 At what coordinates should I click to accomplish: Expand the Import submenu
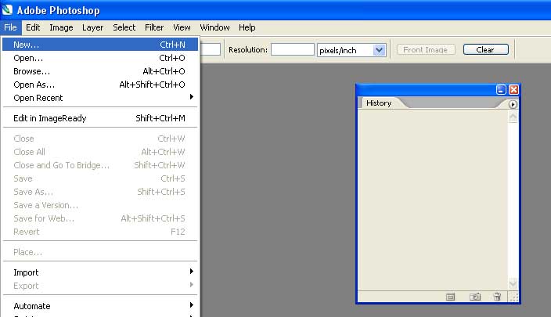pyautogui.click(x=100, y=272)
